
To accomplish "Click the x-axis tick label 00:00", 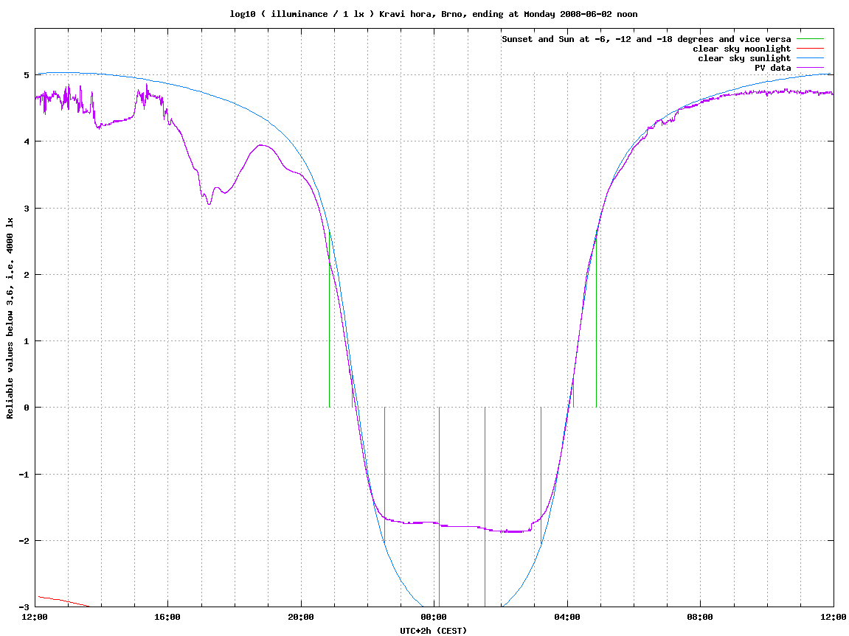I will [434, 617].
